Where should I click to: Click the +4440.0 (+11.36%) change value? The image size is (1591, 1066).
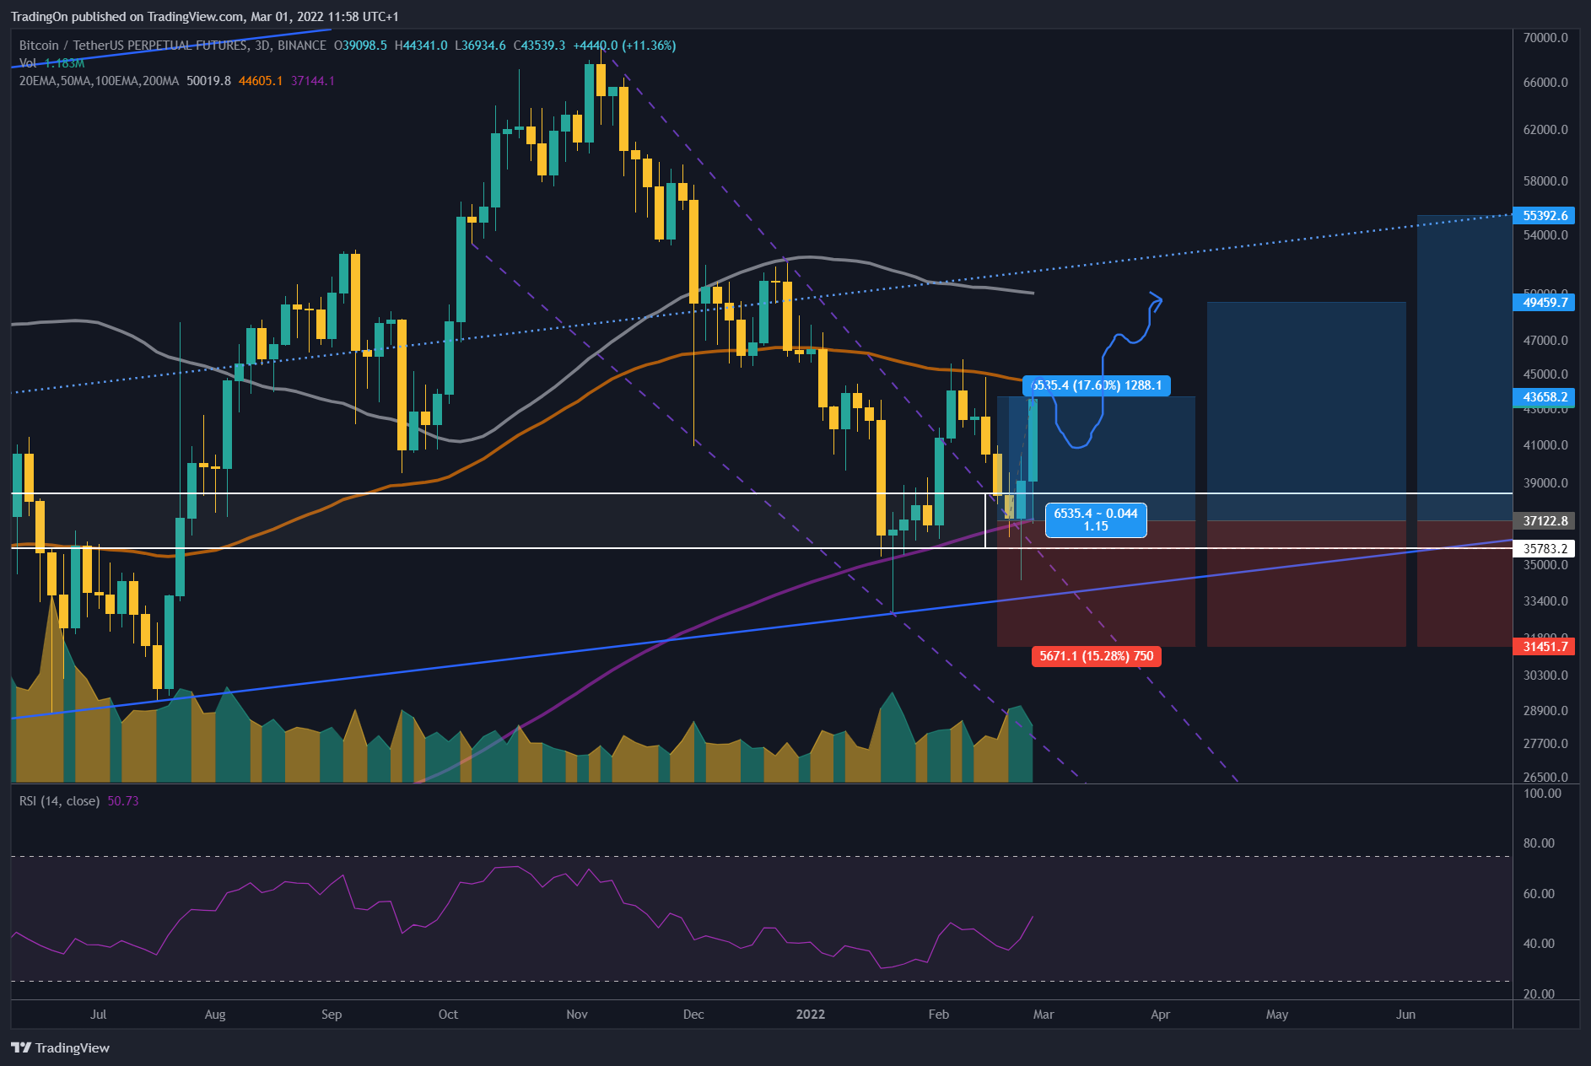(x=624, y=46)
